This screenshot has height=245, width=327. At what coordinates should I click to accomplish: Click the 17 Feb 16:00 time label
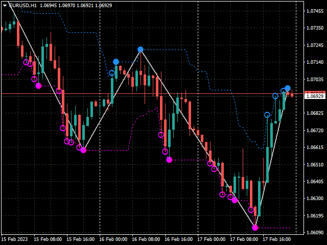tap(277, 239)
